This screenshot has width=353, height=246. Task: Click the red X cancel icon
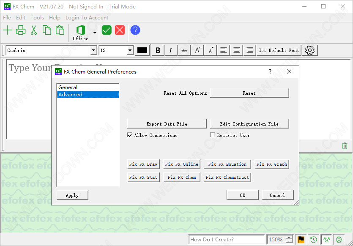point(120,30)
